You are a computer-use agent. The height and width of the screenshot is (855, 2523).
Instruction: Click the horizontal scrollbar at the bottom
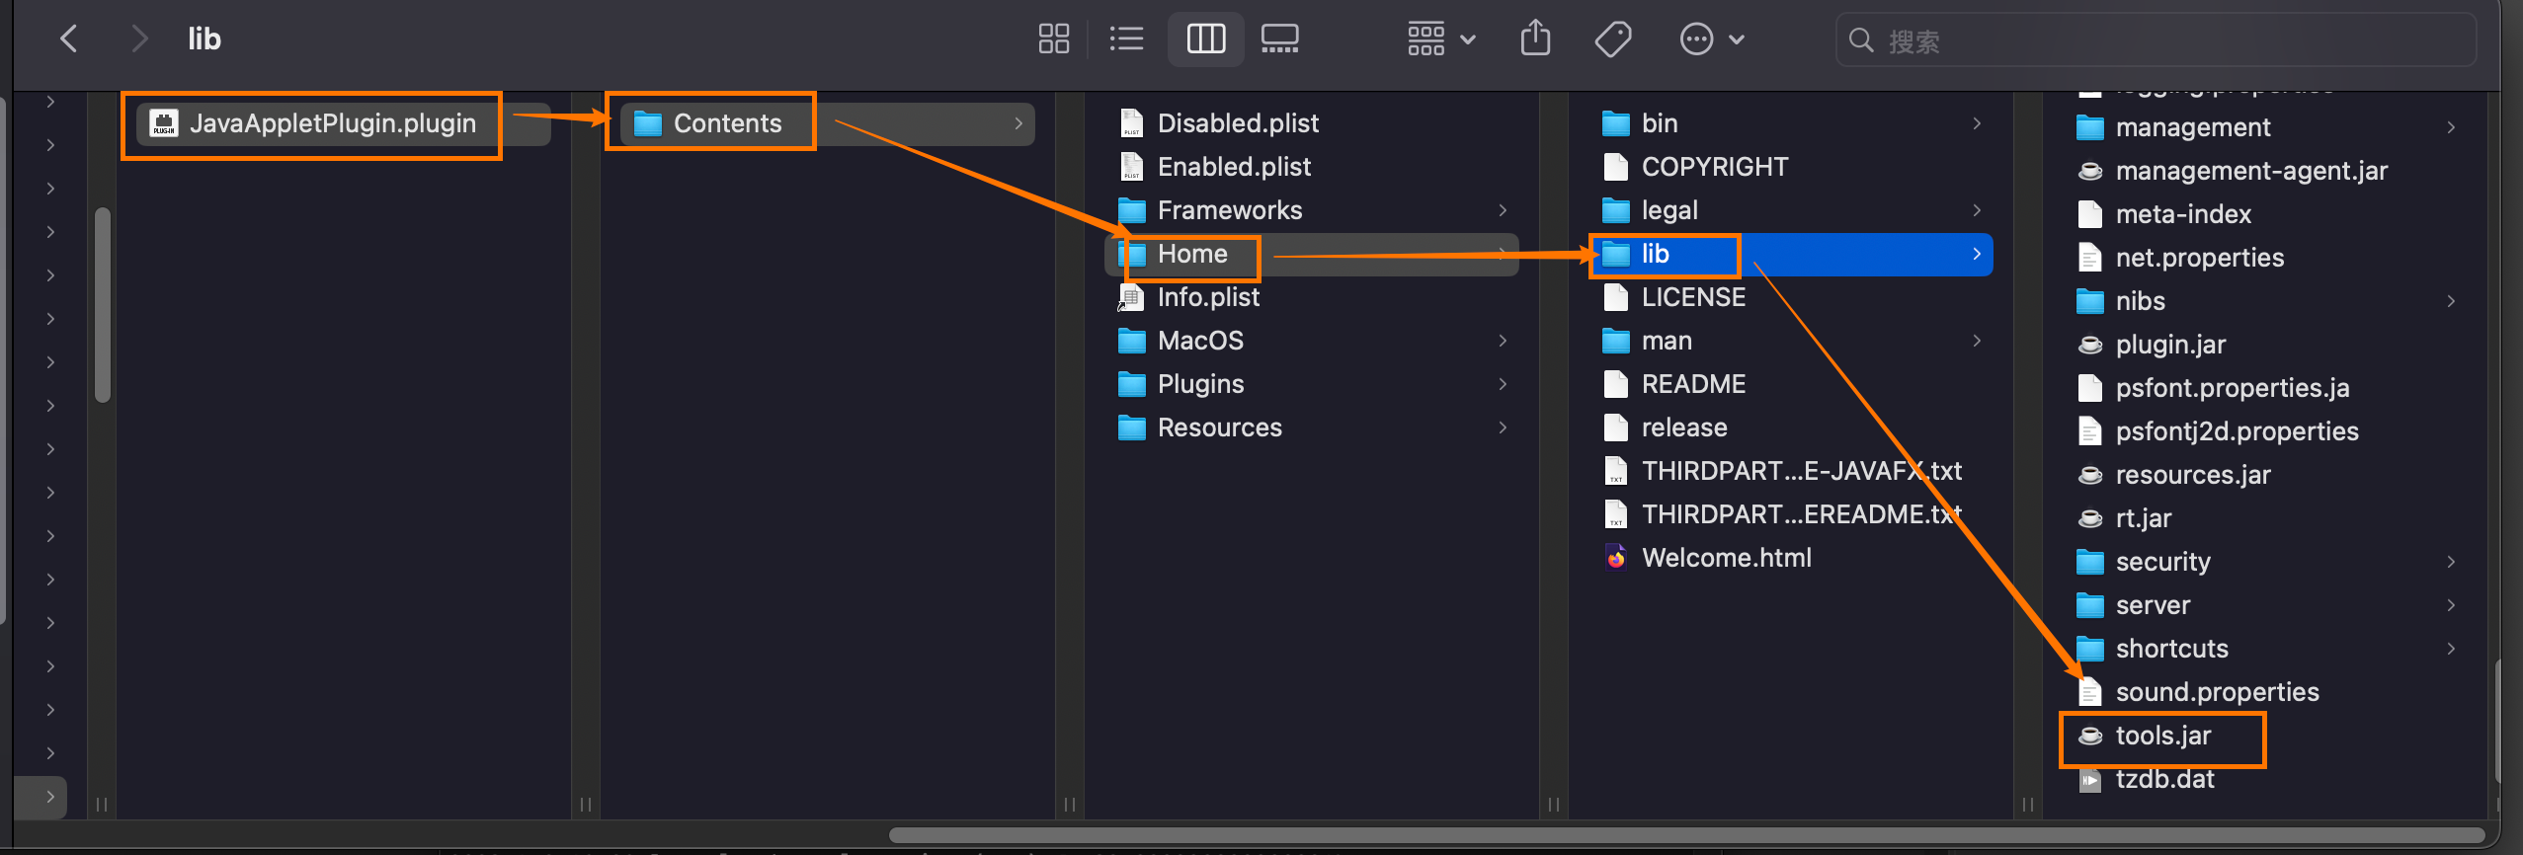pyautogui.click(x=1687, y=835)
